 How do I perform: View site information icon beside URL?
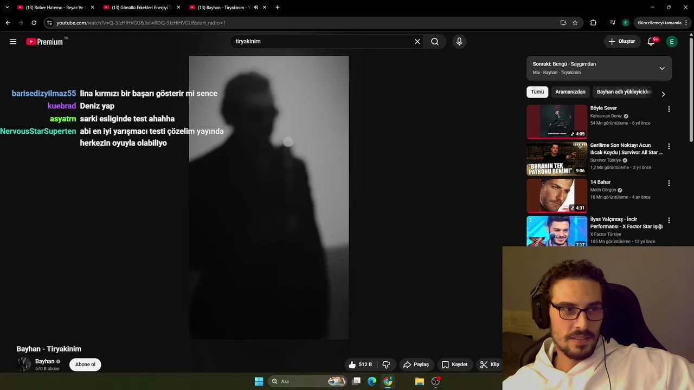(x=49, y=23)
